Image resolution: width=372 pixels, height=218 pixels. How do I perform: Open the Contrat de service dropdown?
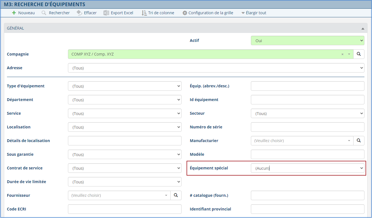pos(125,168)
